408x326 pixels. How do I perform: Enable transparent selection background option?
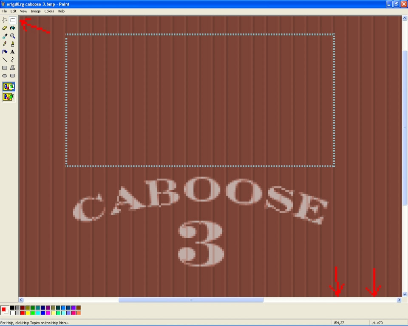pos(9,97)
